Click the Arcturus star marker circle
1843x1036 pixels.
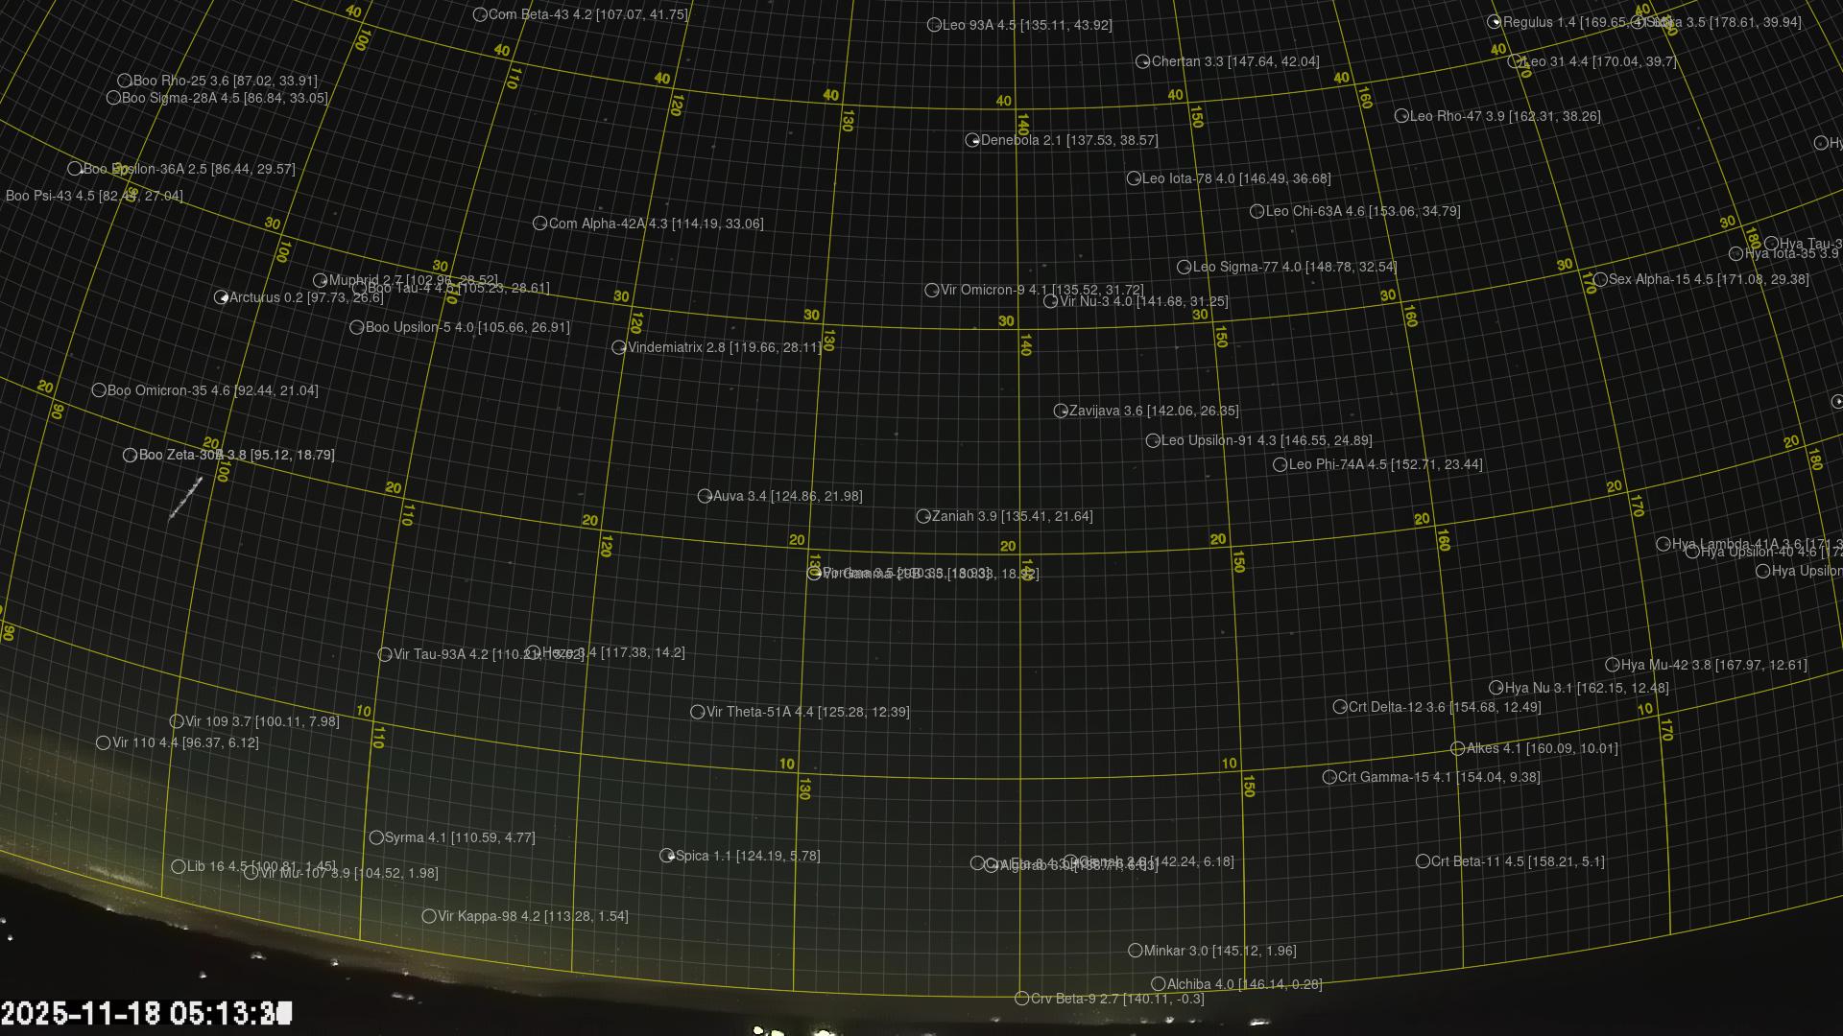pos(221,298)
